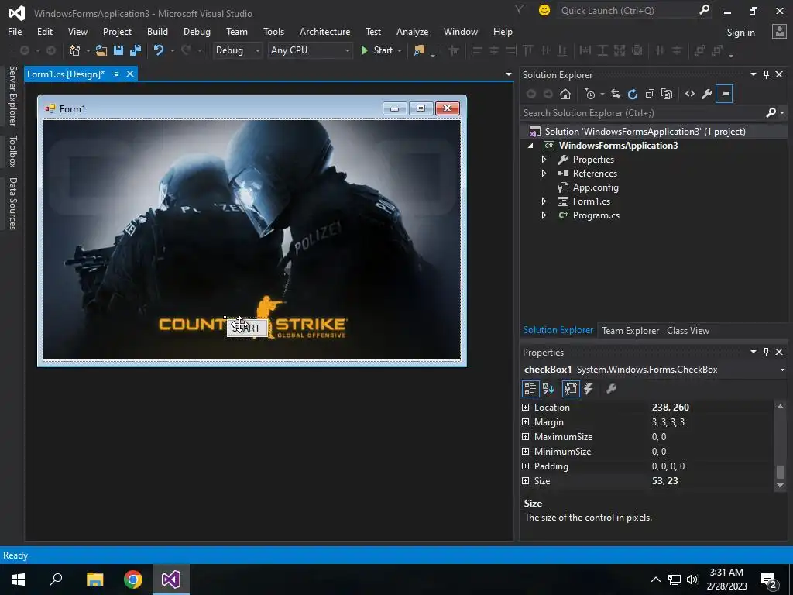Click the Pending Changes Filter clock icon
793x595 pixels.
click(589, 94)
